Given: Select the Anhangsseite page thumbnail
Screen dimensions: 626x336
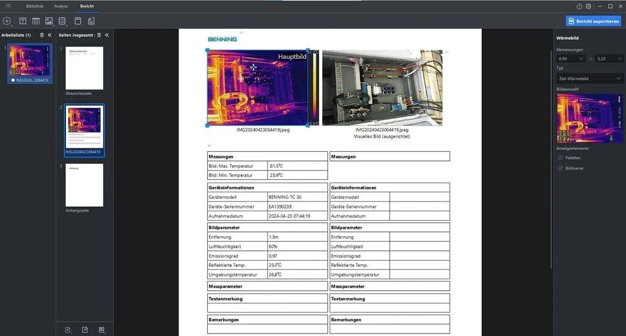Looking at the screenshot, I should click(84, 185).
